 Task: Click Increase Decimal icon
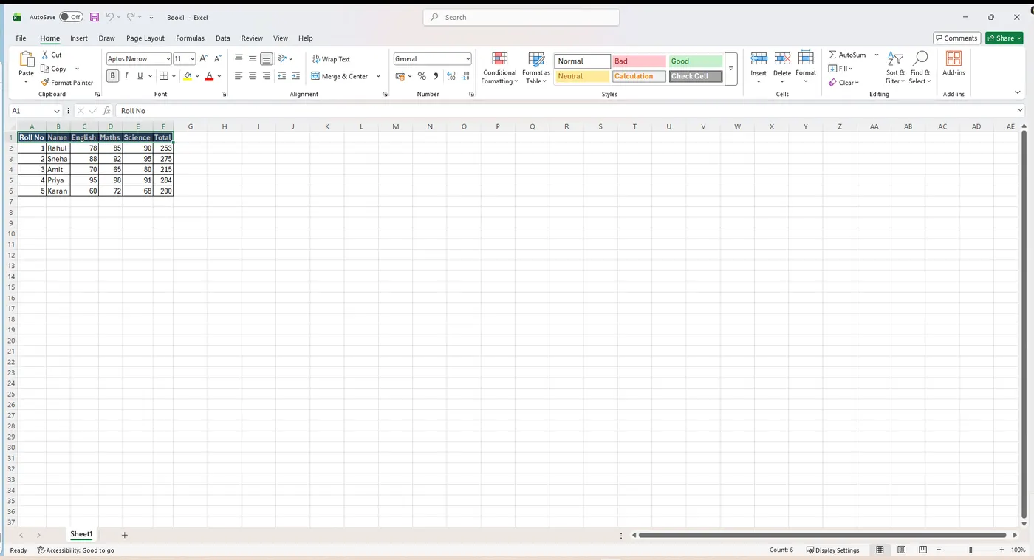451,76
